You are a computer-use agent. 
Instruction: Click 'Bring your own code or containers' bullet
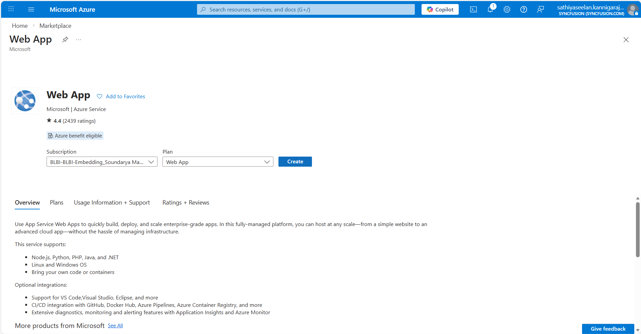[73, 272]
